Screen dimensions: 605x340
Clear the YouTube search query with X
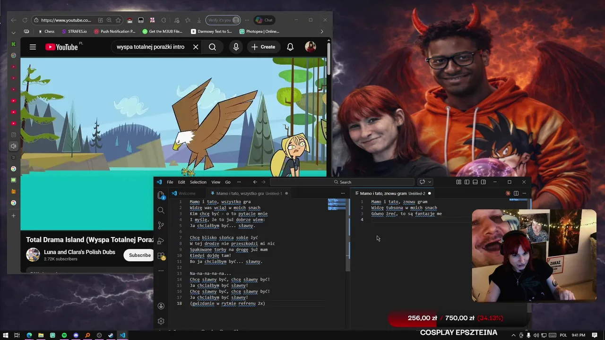pyautogui.click(x=196, y=47)
